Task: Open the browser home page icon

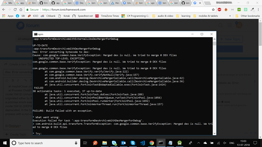Action: (21, 10)
